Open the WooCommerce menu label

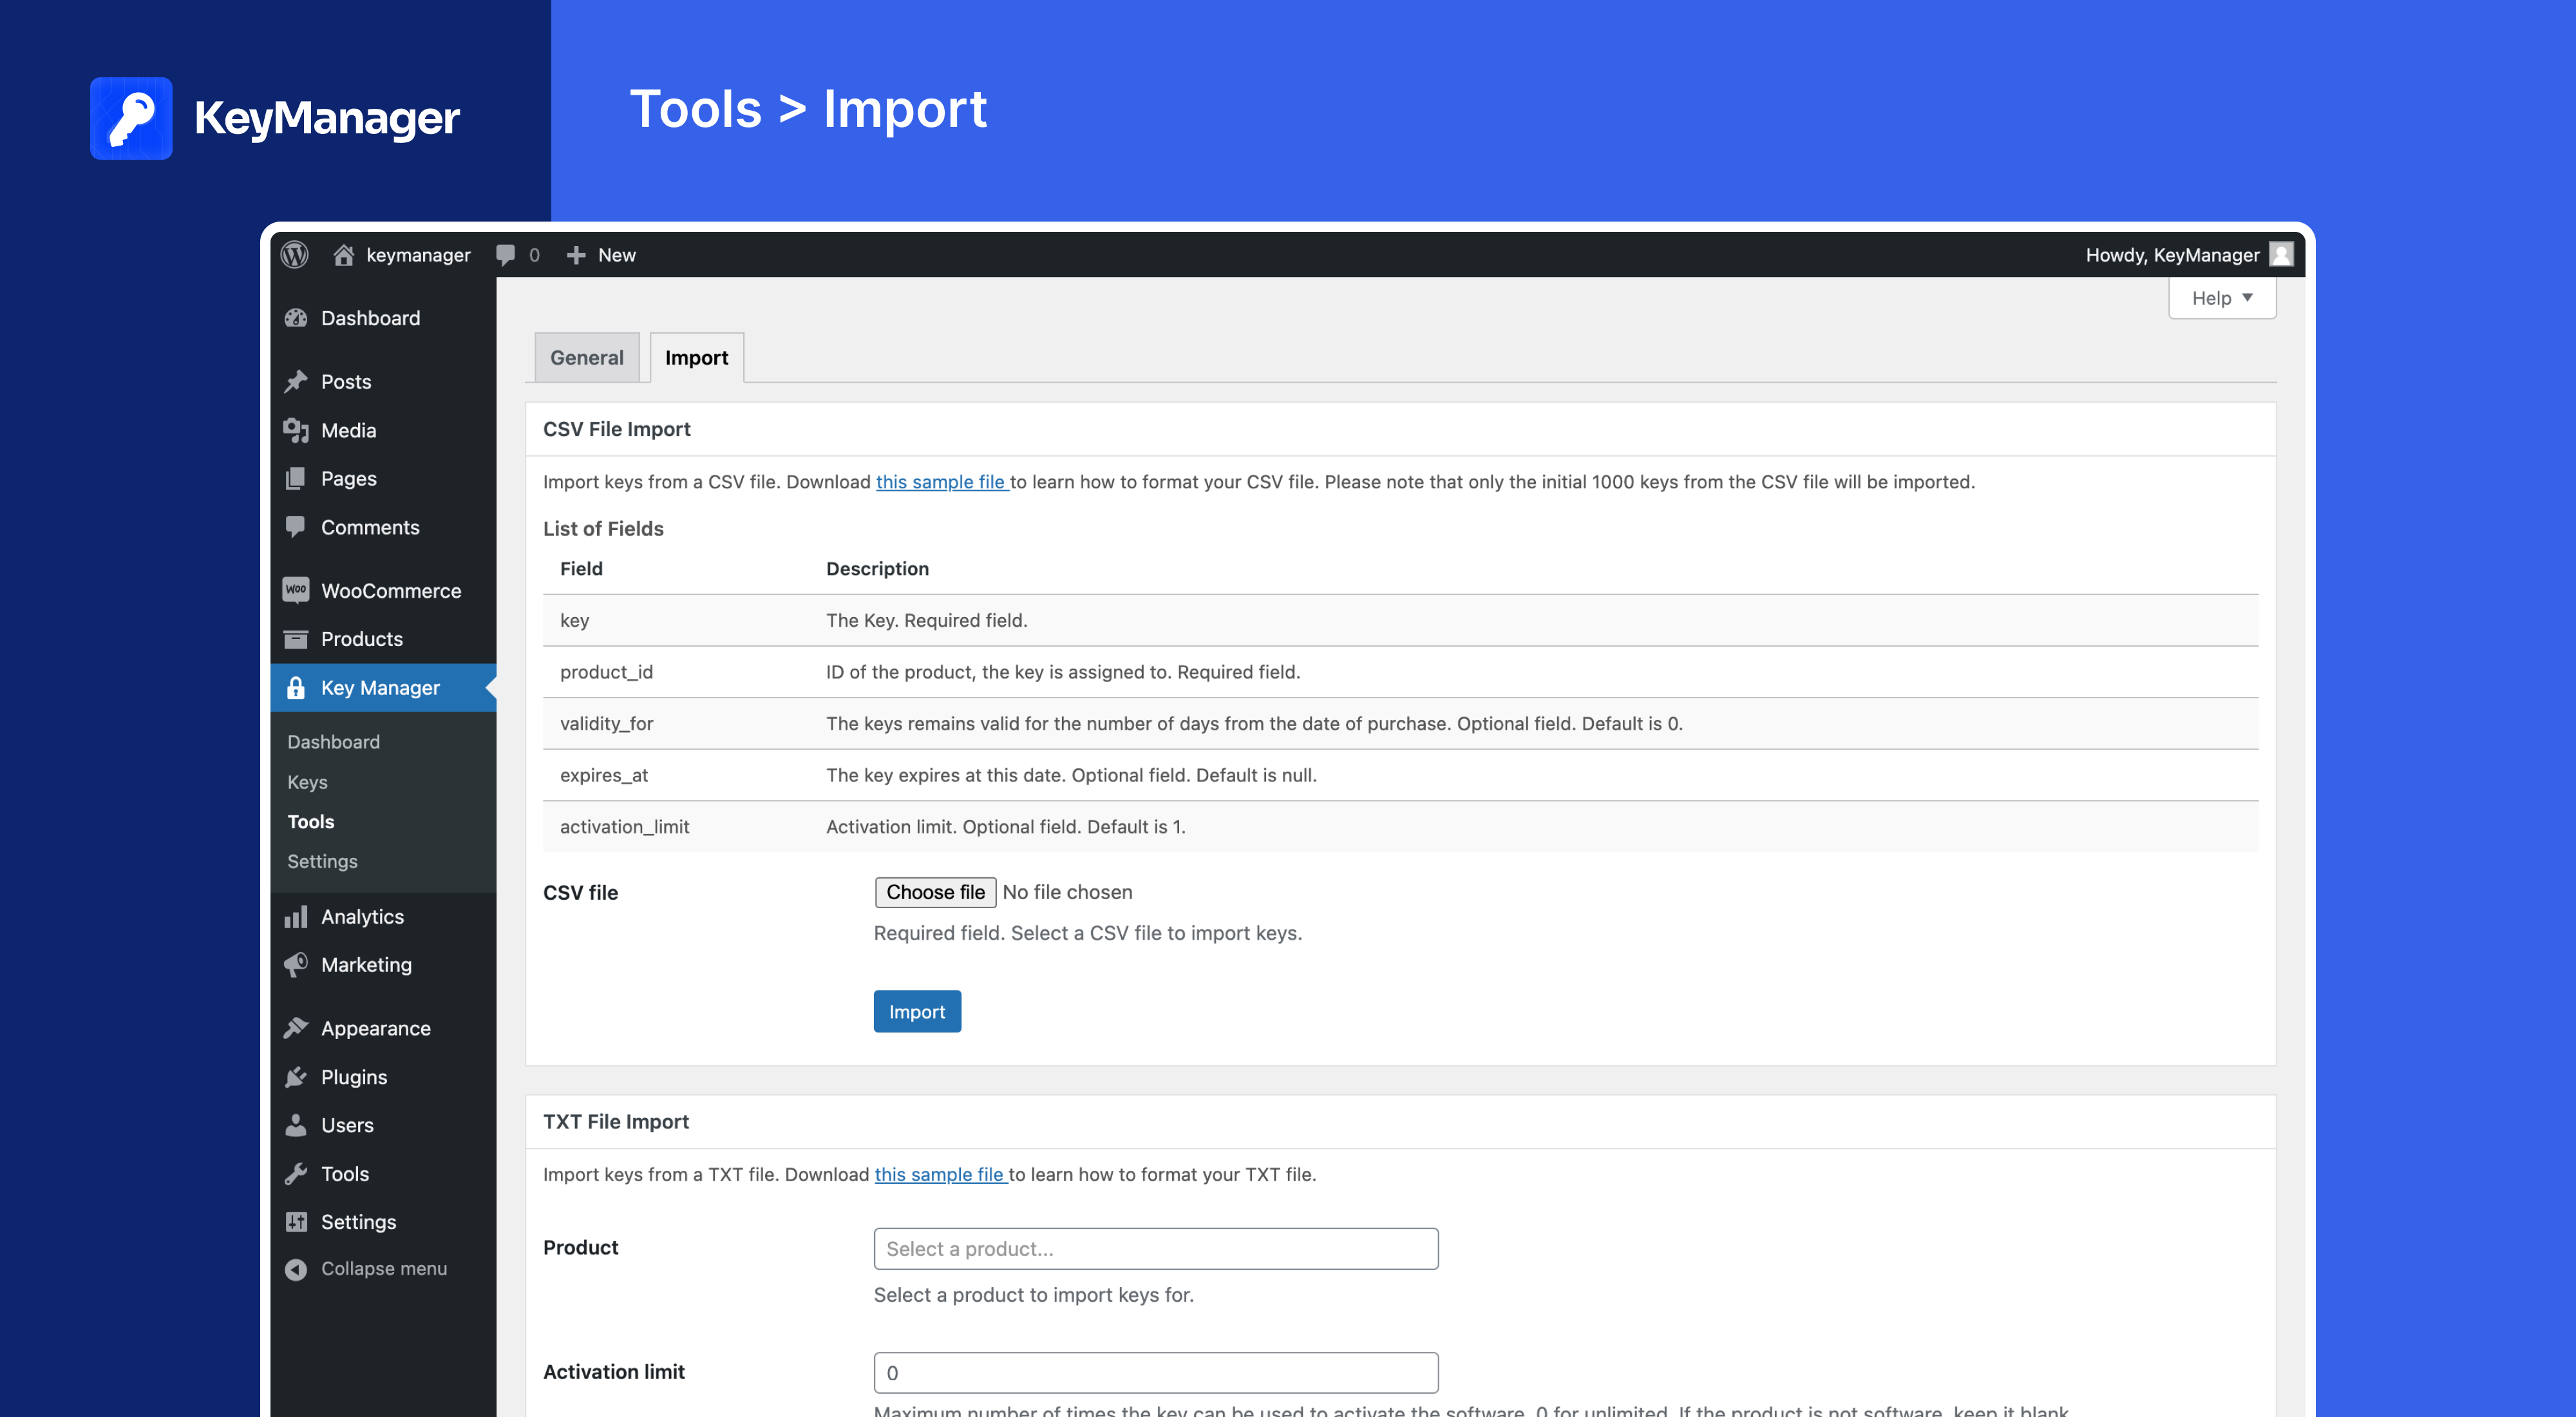click(391, 591)
